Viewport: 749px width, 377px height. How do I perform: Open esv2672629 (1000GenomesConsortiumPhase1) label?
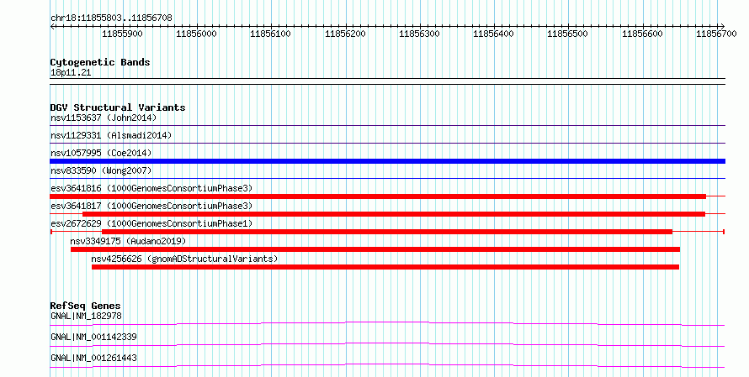click(151, 223)
